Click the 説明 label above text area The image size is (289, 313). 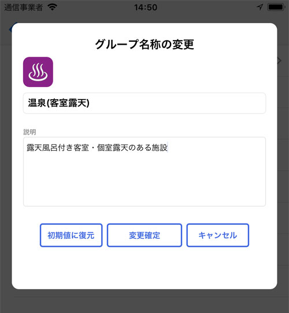[29, 132]
